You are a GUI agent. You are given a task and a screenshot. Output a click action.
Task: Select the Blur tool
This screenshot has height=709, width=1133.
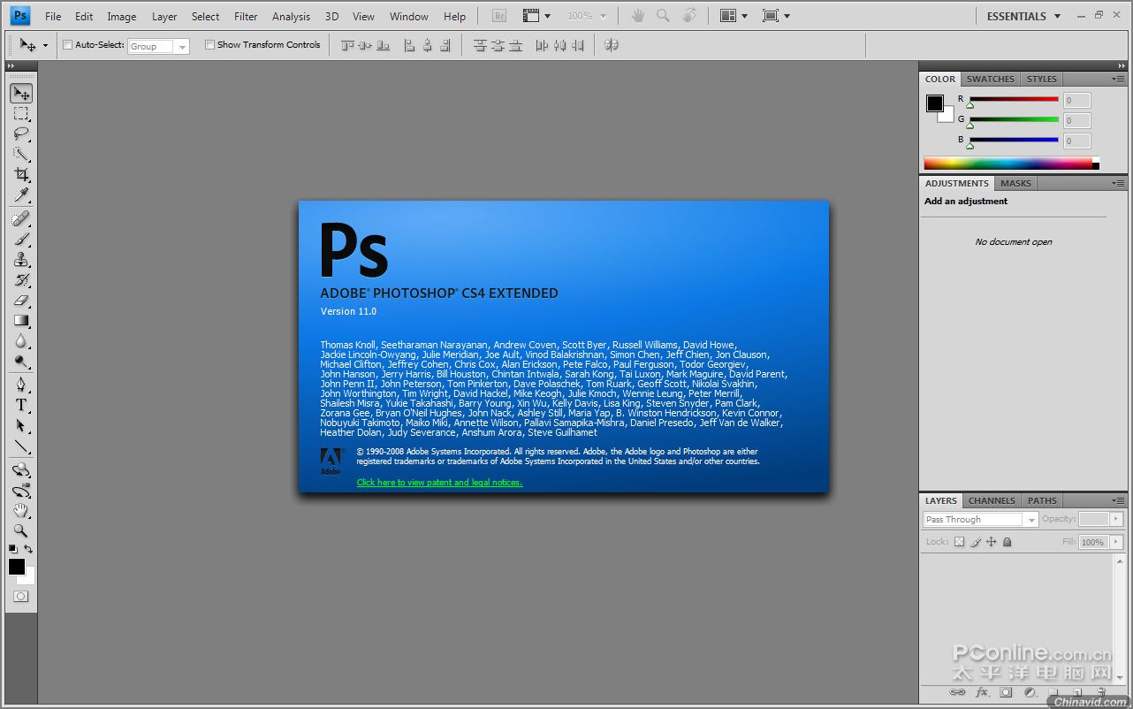click(x=21, y=340)
